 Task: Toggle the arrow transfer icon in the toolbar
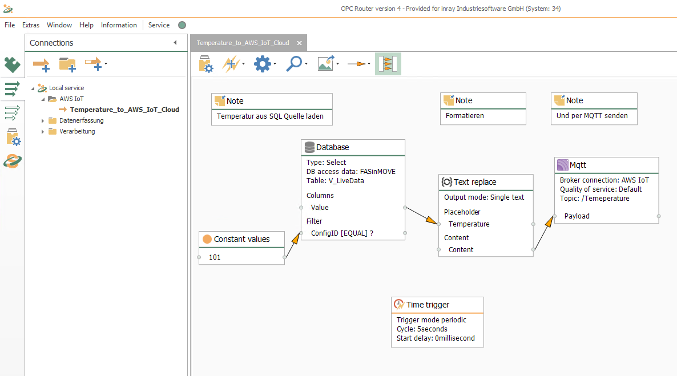point(356,64)
